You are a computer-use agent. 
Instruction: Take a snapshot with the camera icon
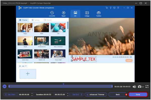(139, 87)
